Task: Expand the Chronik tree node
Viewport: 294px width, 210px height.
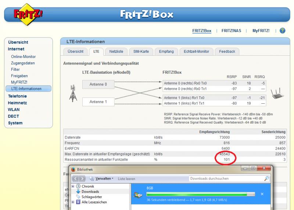Action: (73, 186)
